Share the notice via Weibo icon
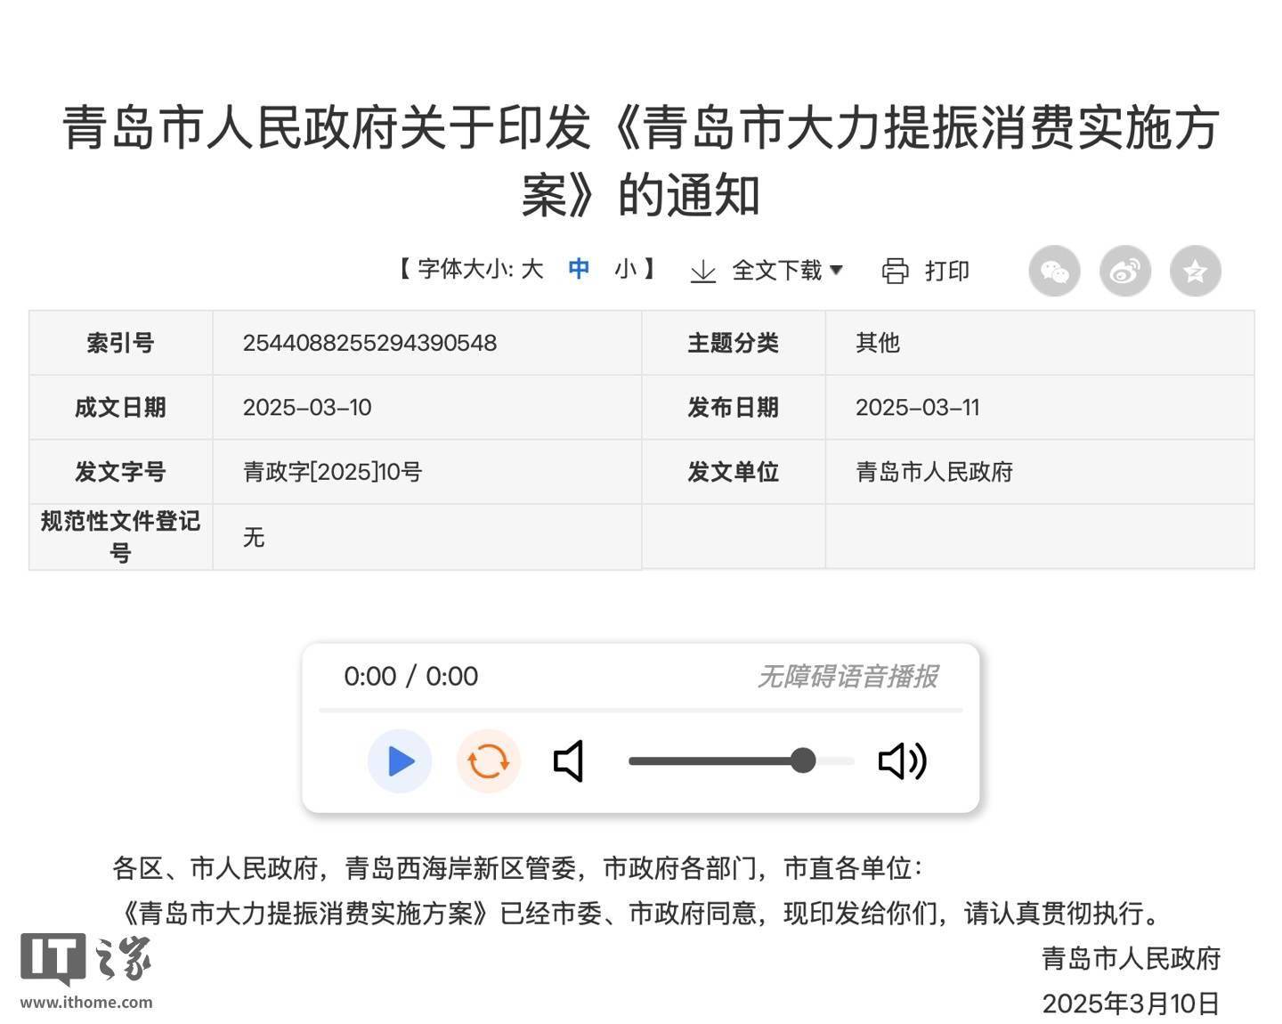 point(1124,271)
